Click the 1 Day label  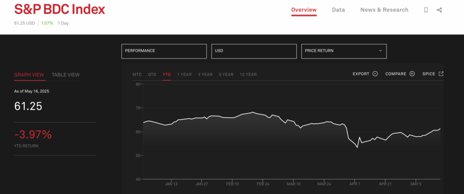pos(63,23)
